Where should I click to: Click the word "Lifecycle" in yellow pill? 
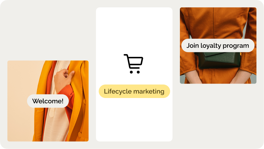pos(118,92)
